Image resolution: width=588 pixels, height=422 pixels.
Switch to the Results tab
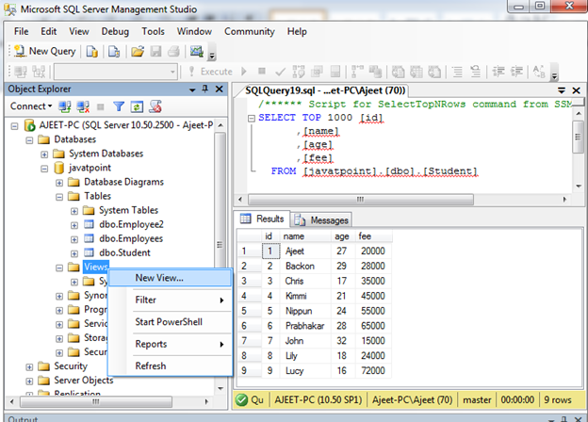click(262, 219)
